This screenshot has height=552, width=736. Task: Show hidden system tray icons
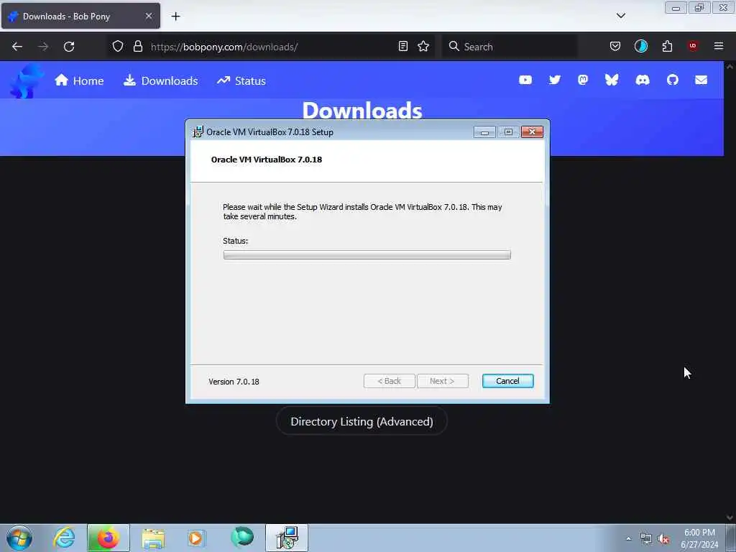point(628,538)
